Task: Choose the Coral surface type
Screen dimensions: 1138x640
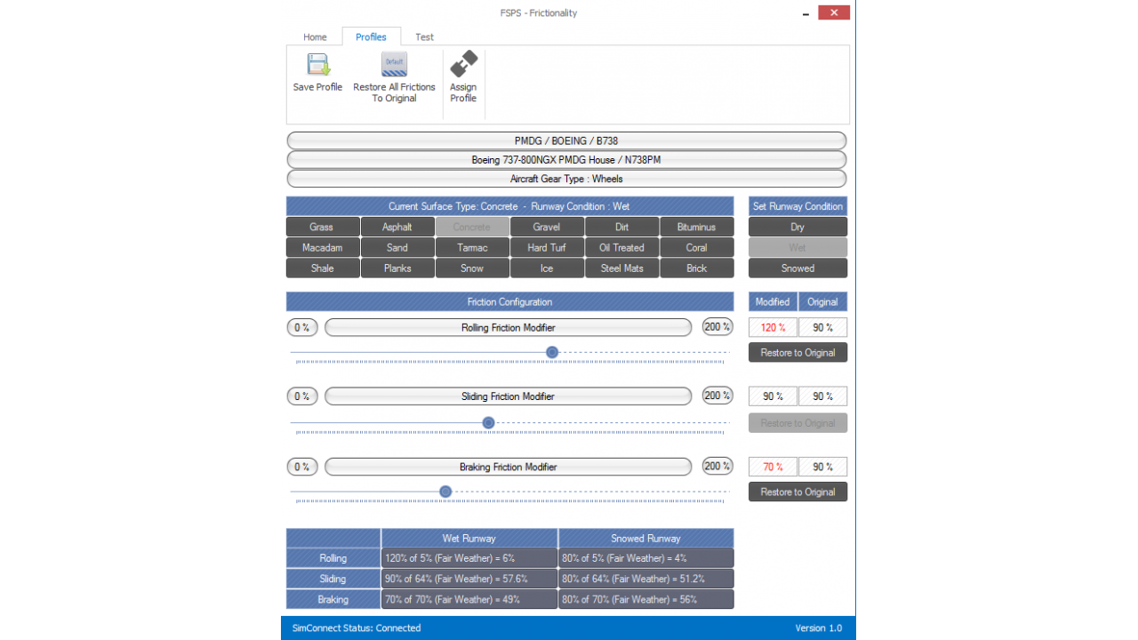Action: 697,247
